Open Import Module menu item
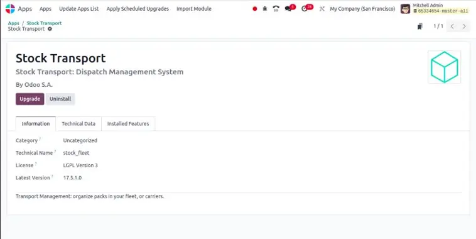This screenshot has height=239, width=476. (194, 9)
